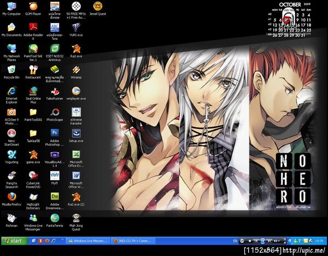The width and height of the screenshot is (328, 256).
Task: Switch to the INE3.CO.TH Firefox taskbar window
Action: [x=133, y=241]
